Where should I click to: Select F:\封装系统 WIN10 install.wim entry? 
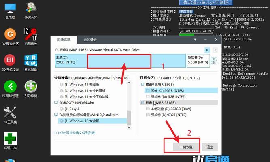tap(86, 115)
